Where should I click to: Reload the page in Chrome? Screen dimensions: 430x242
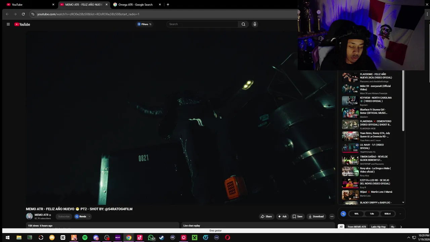23,14
